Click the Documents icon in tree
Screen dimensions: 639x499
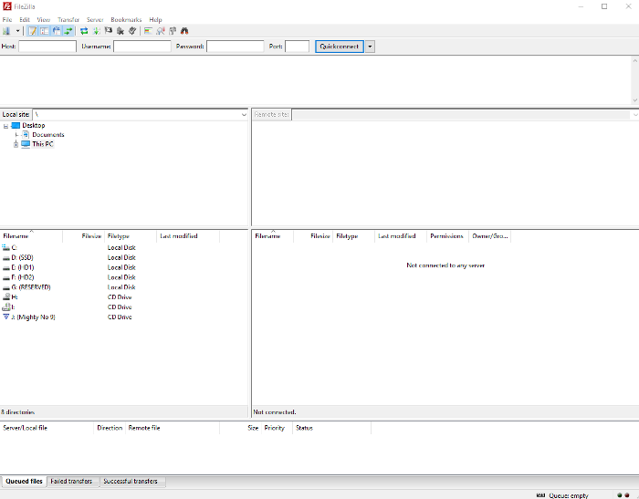tap(26, 134)
